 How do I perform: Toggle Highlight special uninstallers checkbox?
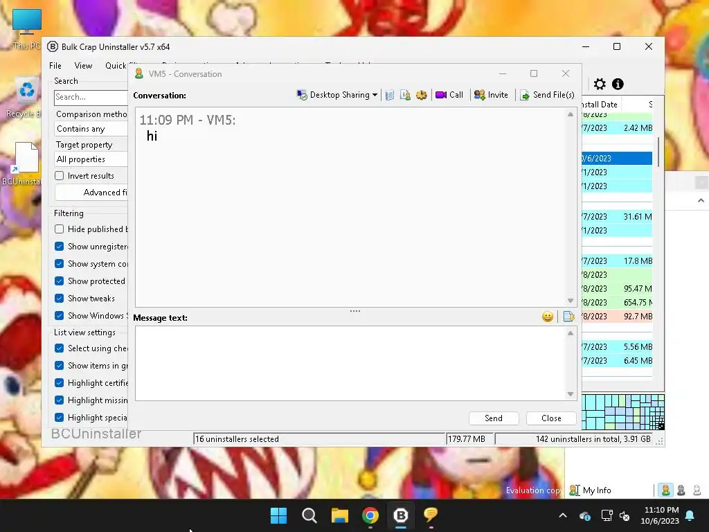click(60, 417)
